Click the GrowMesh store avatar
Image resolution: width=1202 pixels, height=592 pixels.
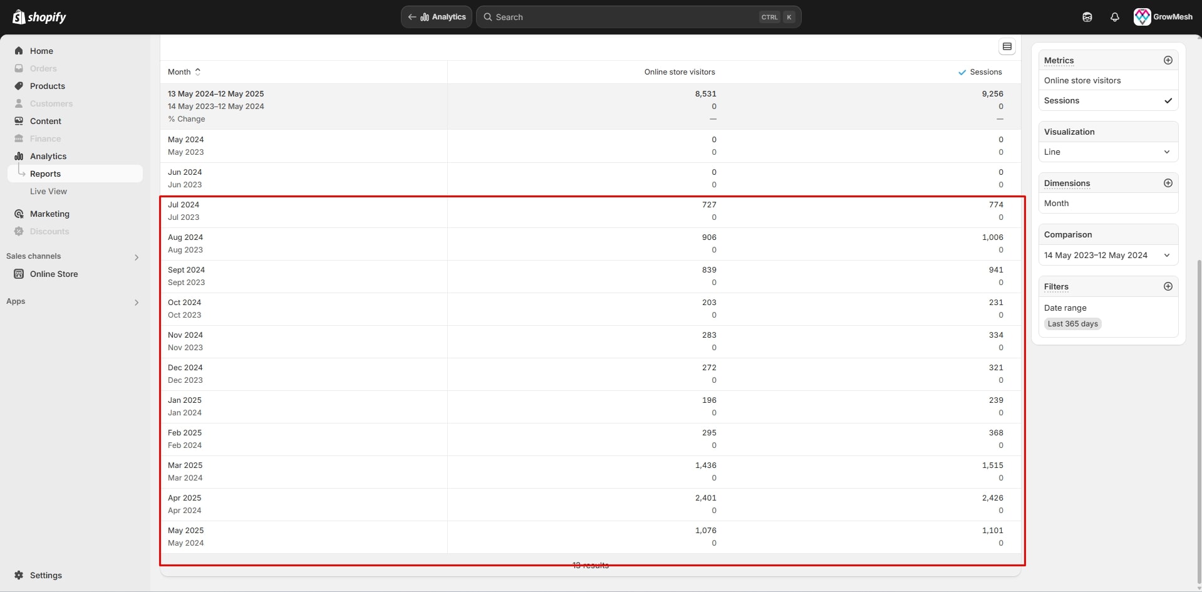pos(1142,17)
